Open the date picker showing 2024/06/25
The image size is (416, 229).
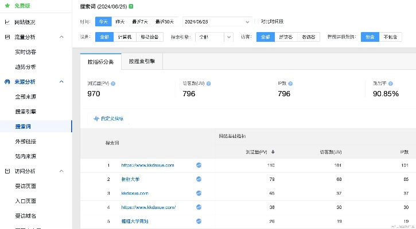(x=217, y=22)
